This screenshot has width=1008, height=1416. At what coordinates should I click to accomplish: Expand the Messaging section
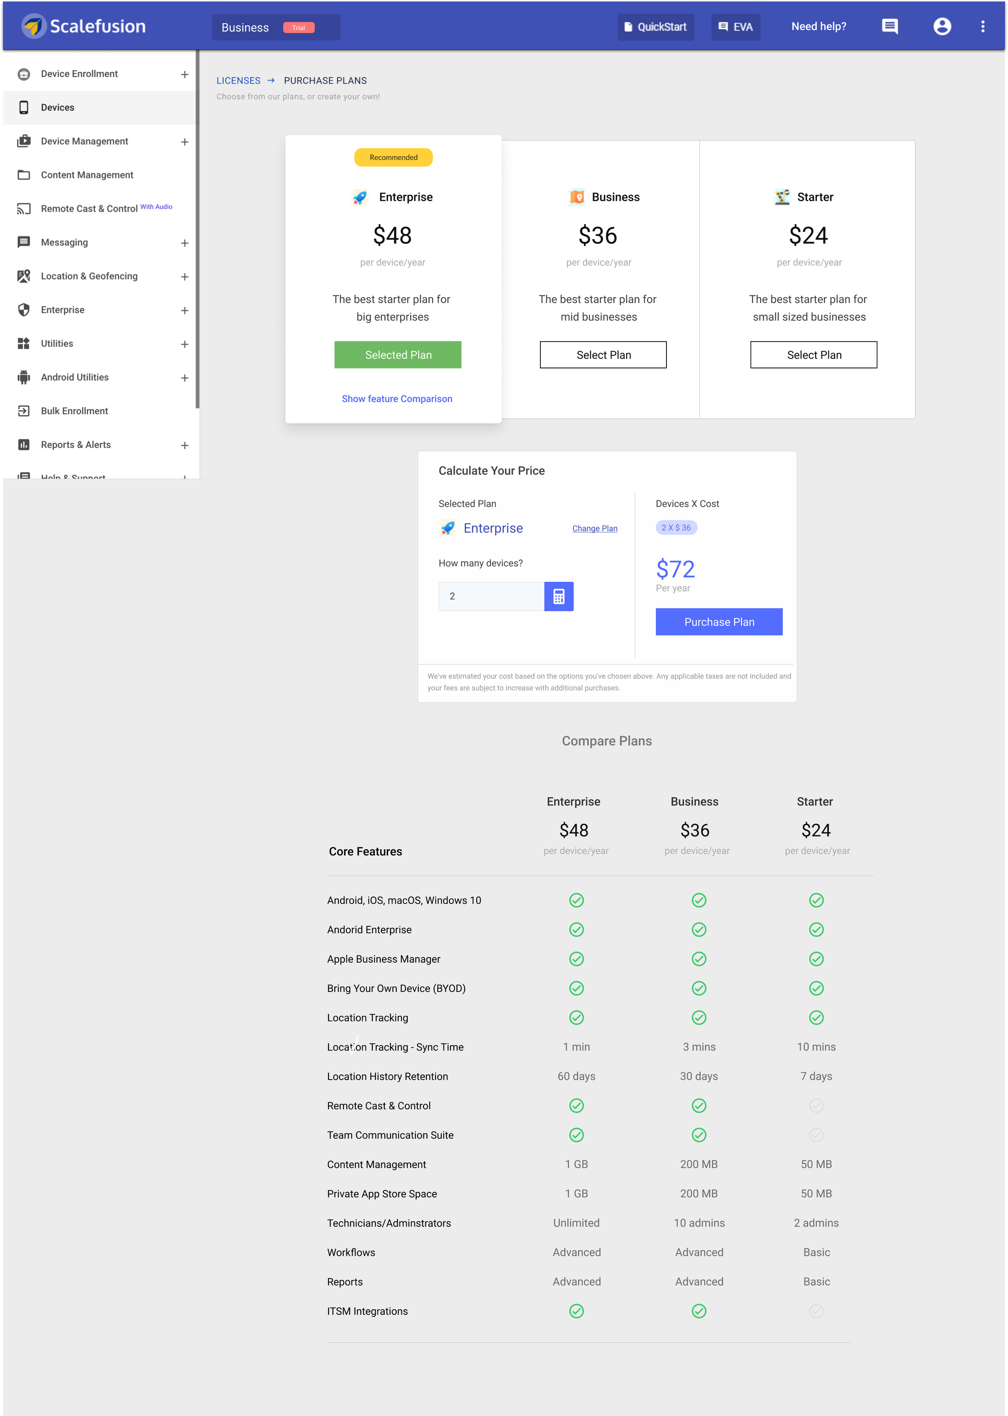(184, 243)
